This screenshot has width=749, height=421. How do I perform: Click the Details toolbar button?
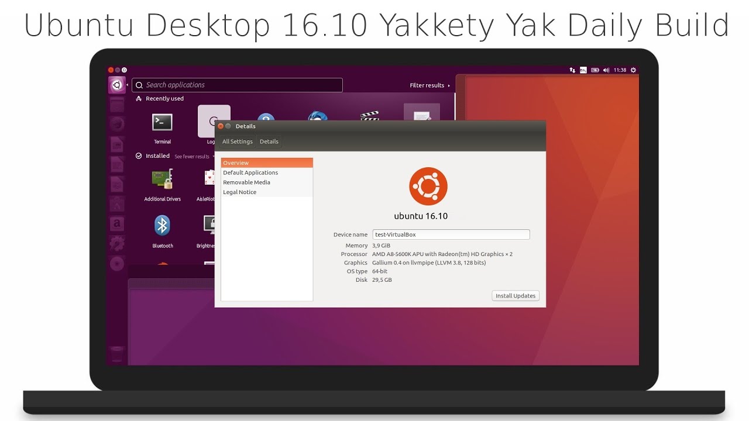coord(269,142)
